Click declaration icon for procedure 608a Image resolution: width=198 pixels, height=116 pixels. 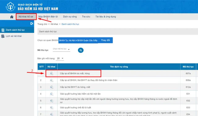[52, 80]
